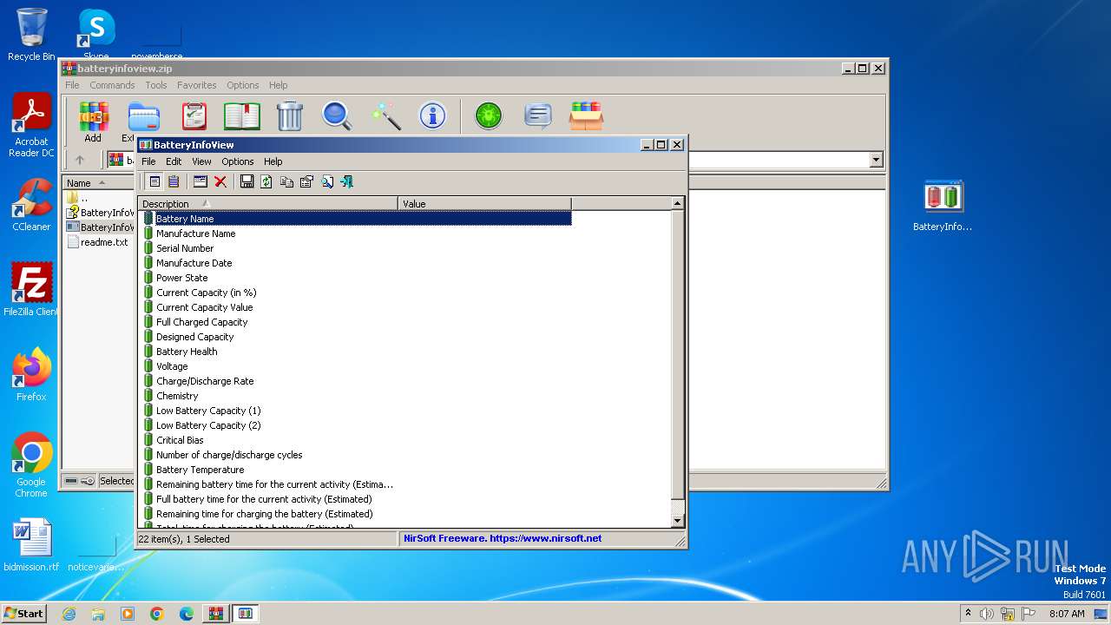Viewport: 1111px width, 625px height.
Task: Click list scrollbar down arrow
Action: [x=678, y=520]
